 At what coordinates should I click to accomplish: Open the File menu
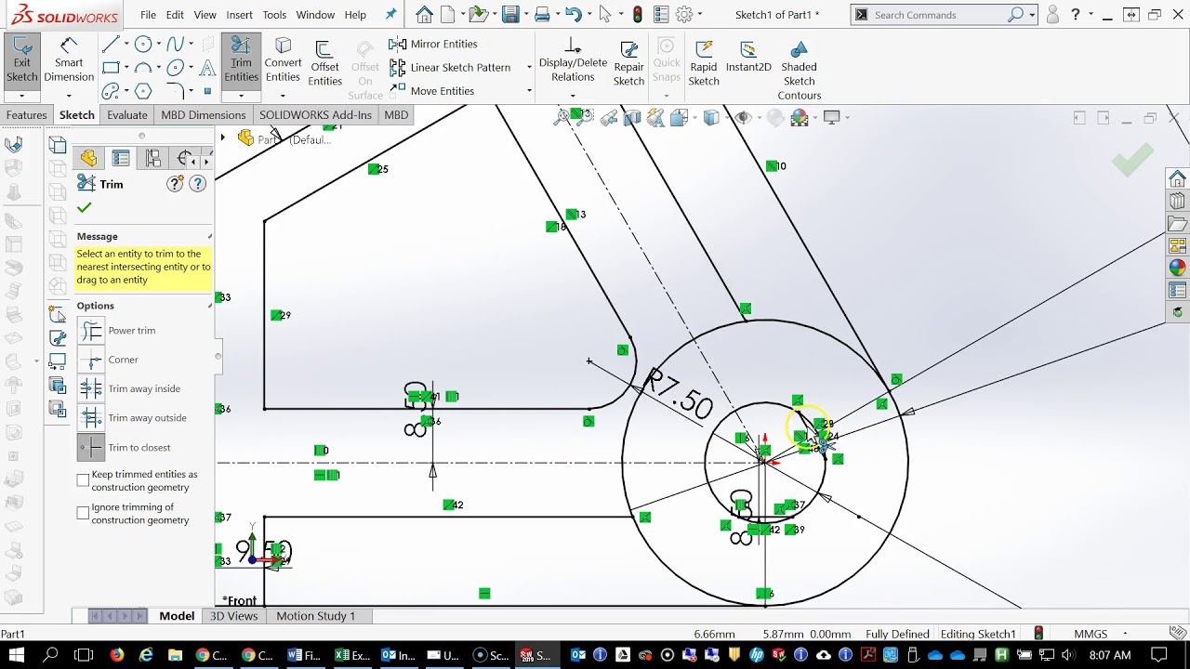tap(148, 15)
